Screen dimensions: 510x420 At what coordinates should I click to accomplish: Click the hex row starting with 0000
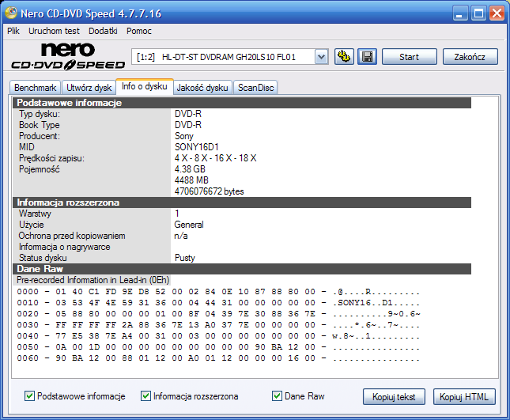click(x=218, y=292)
